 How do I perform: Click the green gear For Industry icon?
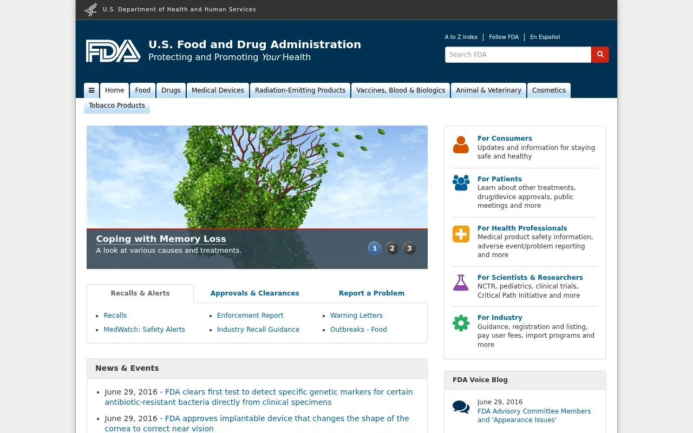[x=461, y=323]
